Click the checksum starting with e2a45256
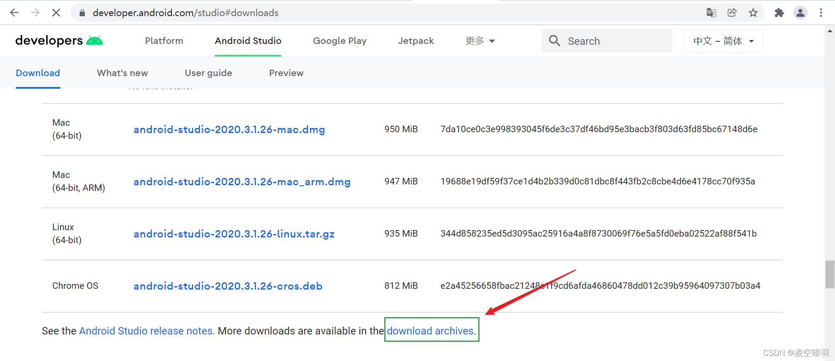Screen dimensions: 835x361 (x=600, y=286)
